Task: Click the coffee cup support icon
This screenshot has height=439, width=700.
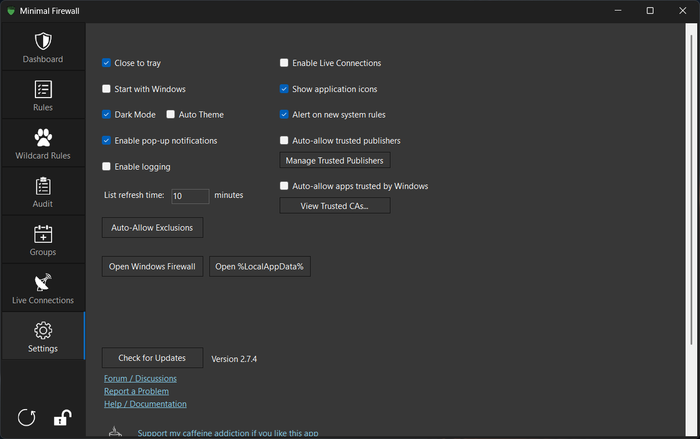Action: [x=115, y=432]
